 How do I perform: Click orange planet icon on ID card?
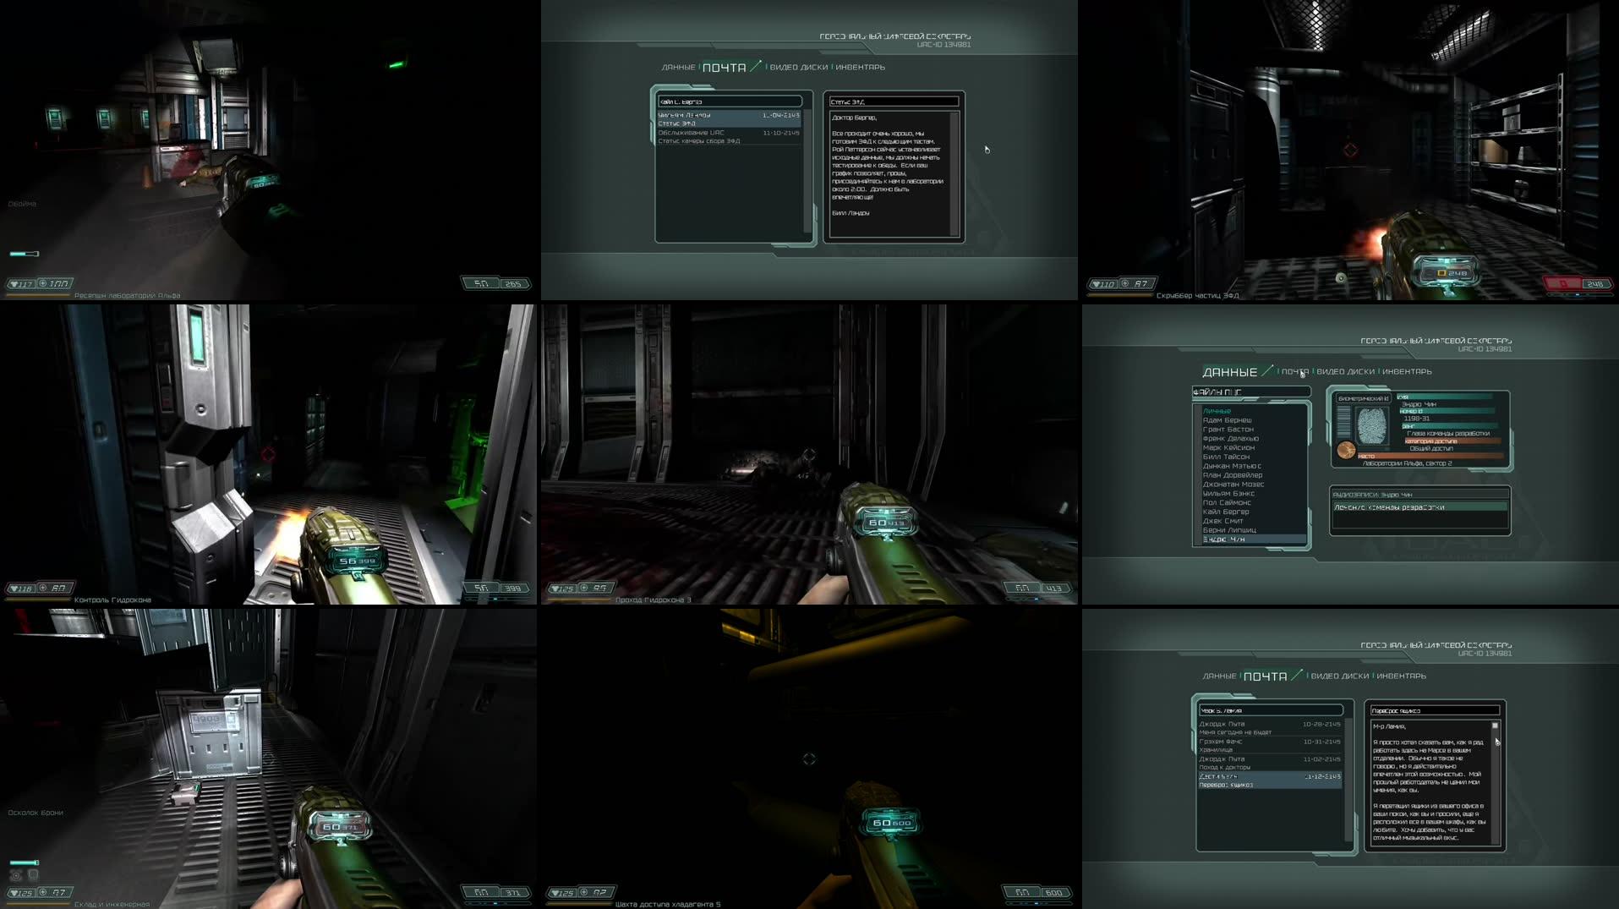1346,451
